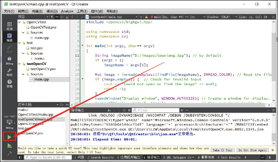
Task: Zoom out compile output with minus icon
Action: click(x=187, y=110)
